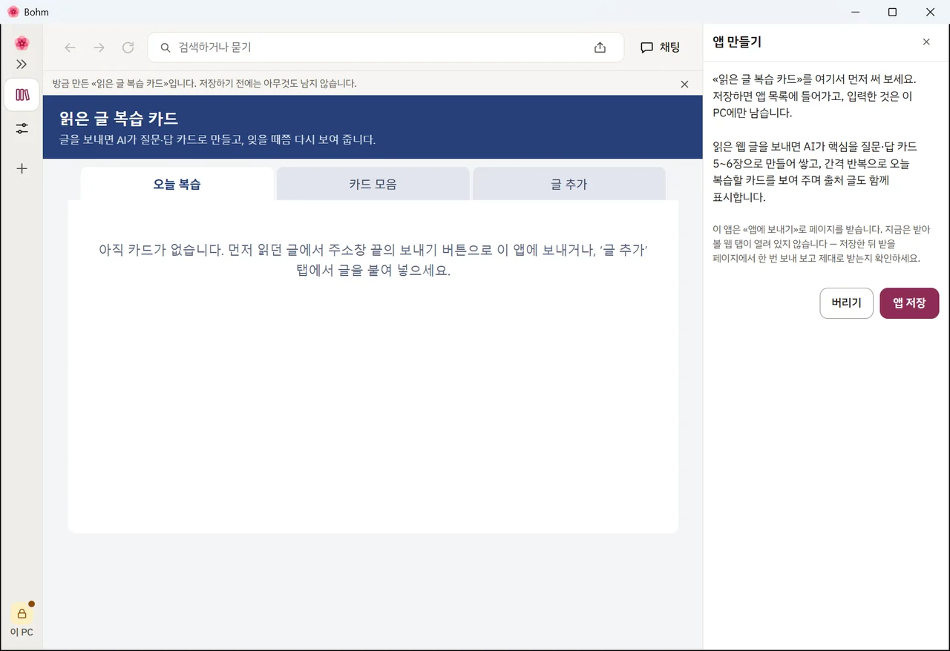Click the 읽은 글 복습 카드 heading
Image resolution: width=950 pixels, height=651 pixels.
[x=119, y=119]
